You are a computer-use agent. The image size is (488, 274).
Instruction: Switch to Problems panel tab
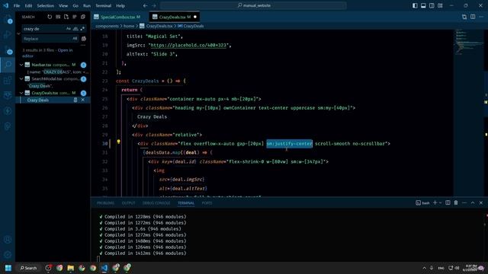(105, 203)
